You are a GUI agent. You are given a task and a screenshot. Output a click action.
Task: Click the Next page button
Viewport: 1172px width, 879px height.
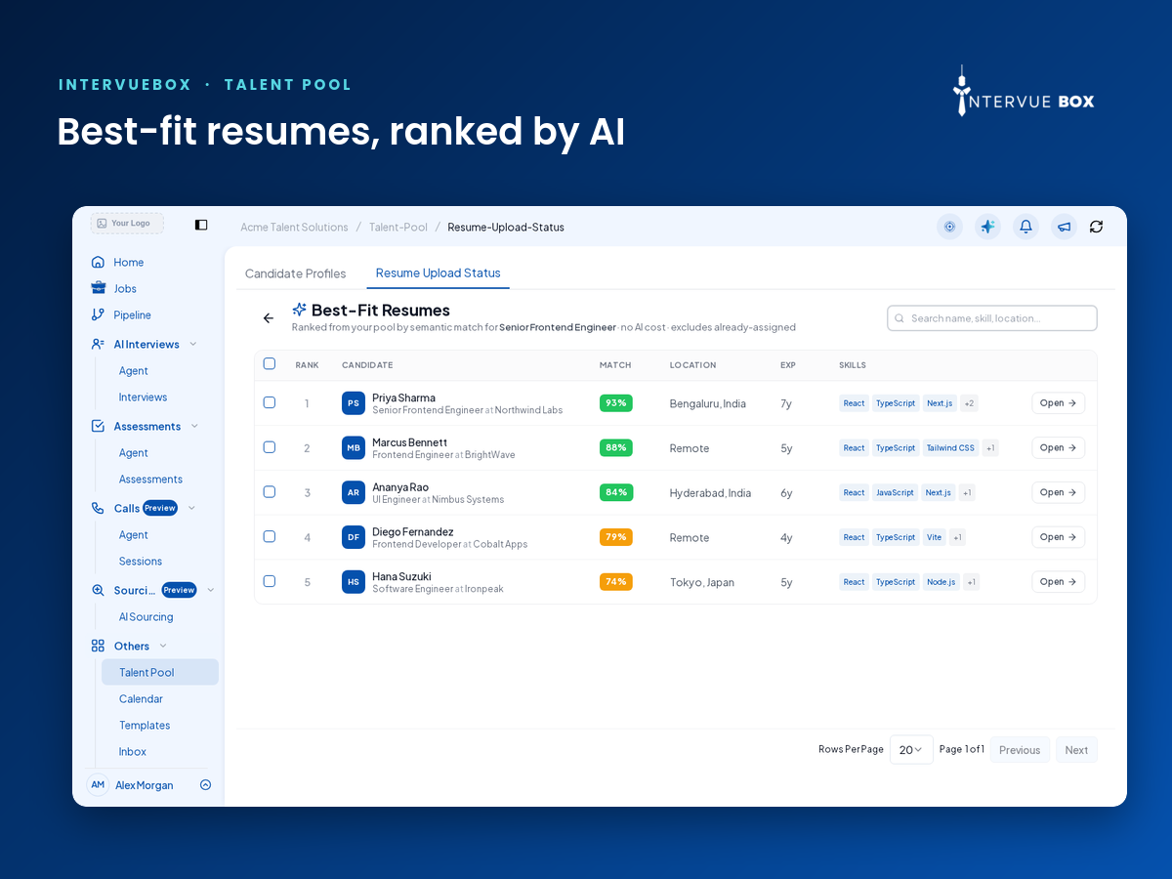(1076, 750)
